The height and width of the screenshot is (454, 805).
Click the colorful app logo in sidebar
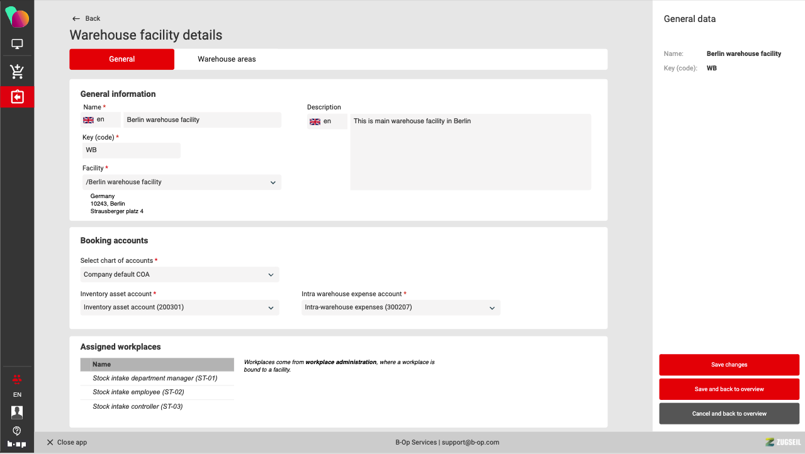point(17,17)
